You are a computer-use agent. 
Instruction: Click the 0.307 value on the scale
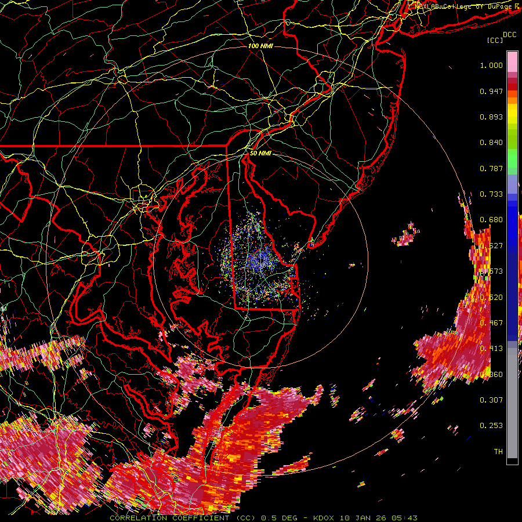point(491,400)
